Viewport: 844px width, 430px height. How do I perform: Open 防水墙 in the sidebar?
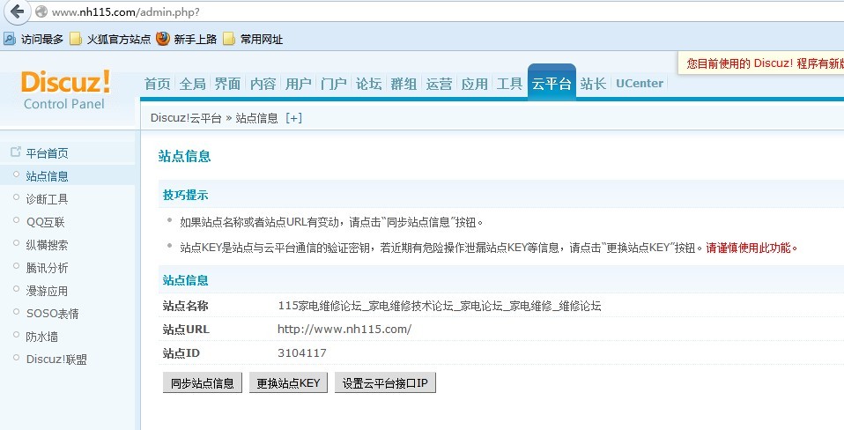41,337
